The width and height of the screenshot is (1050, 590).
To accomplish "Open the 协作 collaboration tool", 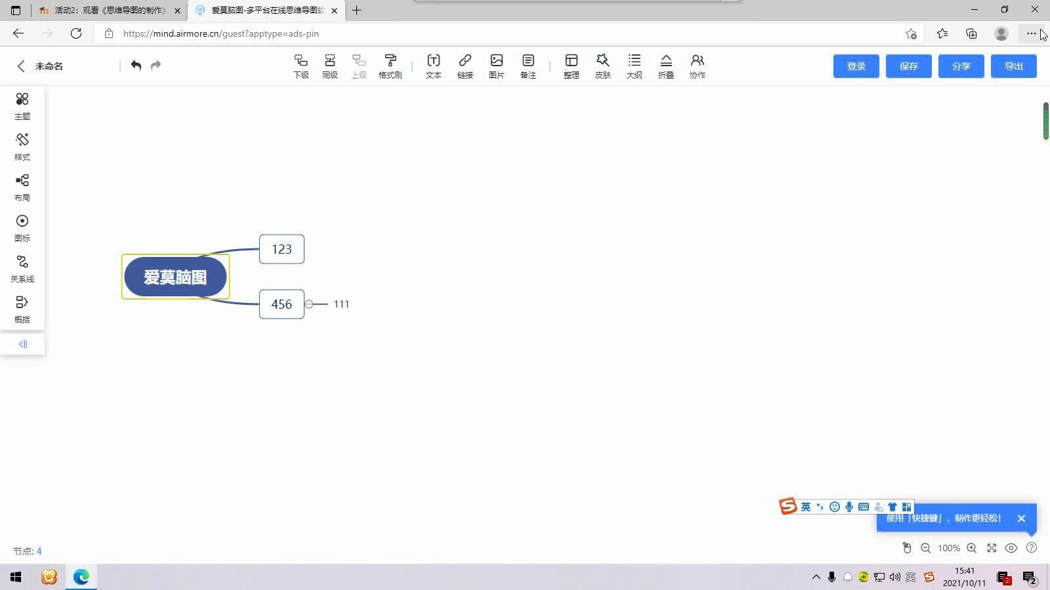I will pyautogui.click(x=698, y=66).
